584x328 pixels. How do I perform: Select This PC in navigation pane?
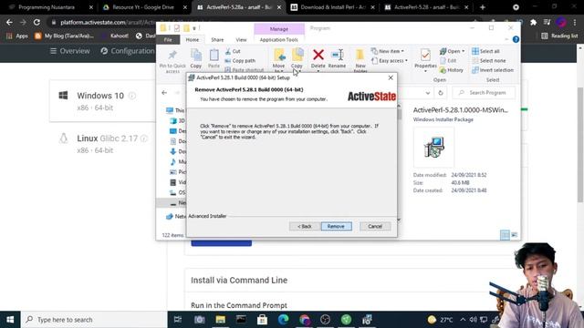(175, 110)
